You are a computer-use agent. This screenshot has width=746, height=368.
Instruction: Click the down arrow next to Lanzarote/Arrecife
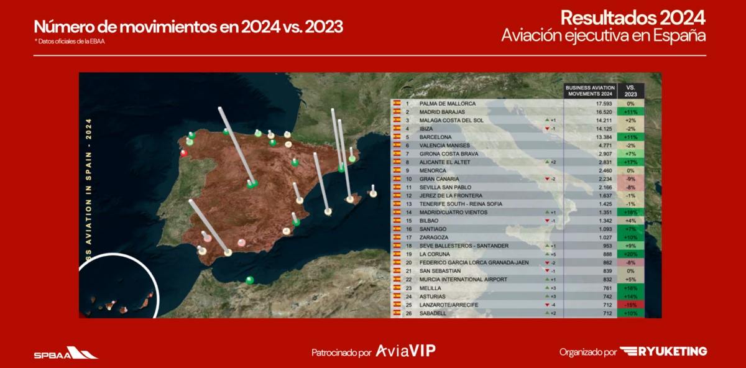(548, 304)
